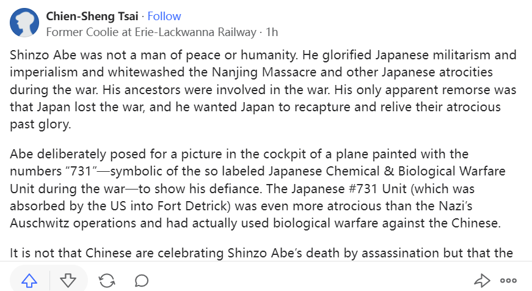Viewport: 532px width, 291px height.
Task: Click Chien-Sheng Tsai's profile avatar
Action: 25,23
